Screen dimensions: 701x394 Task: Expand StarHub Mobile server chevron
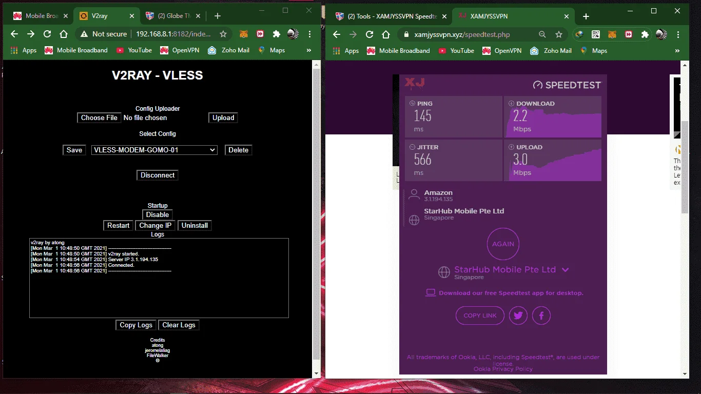[566, 270]
